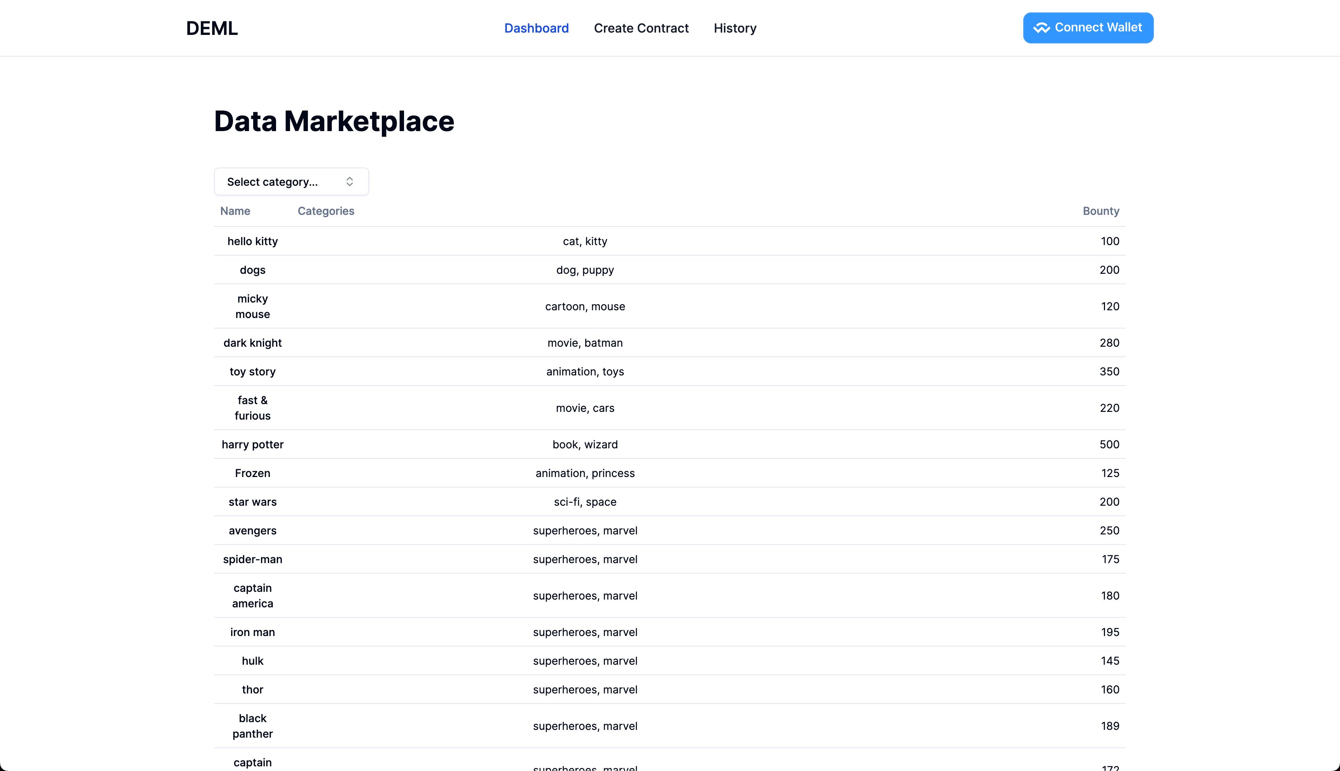The height and width of the screenshot is (771, 1340).
Task: Click the hulk name cell
Action: [252, 660]
